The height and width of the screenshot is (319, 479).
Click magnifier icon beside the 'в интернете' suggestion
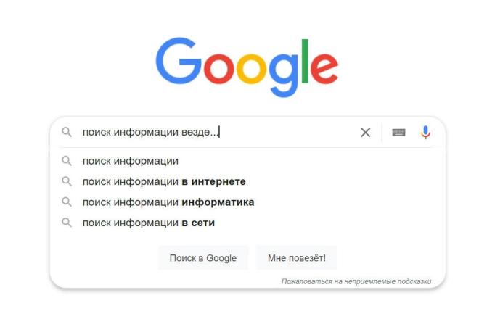click(67, 181)
